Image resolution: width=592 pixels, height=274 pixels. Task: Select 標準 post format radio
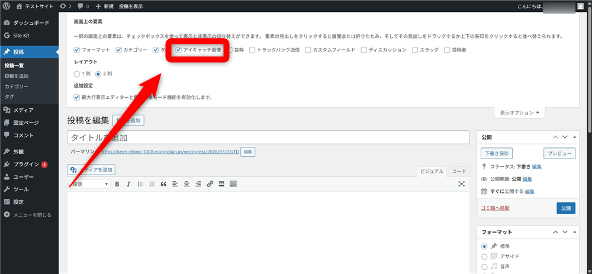pyautogui.click(x=484, y=246)
